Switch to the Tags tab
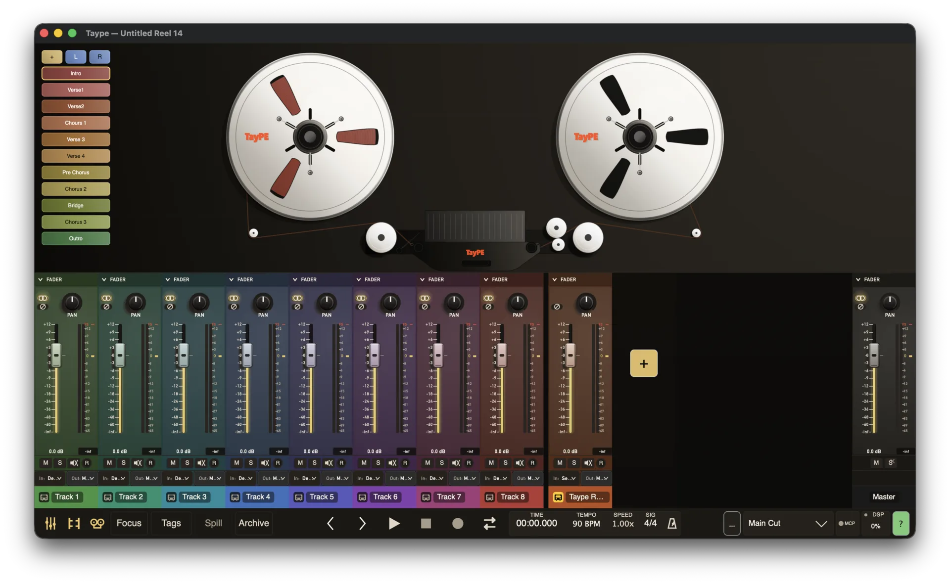 pos(171,523)
